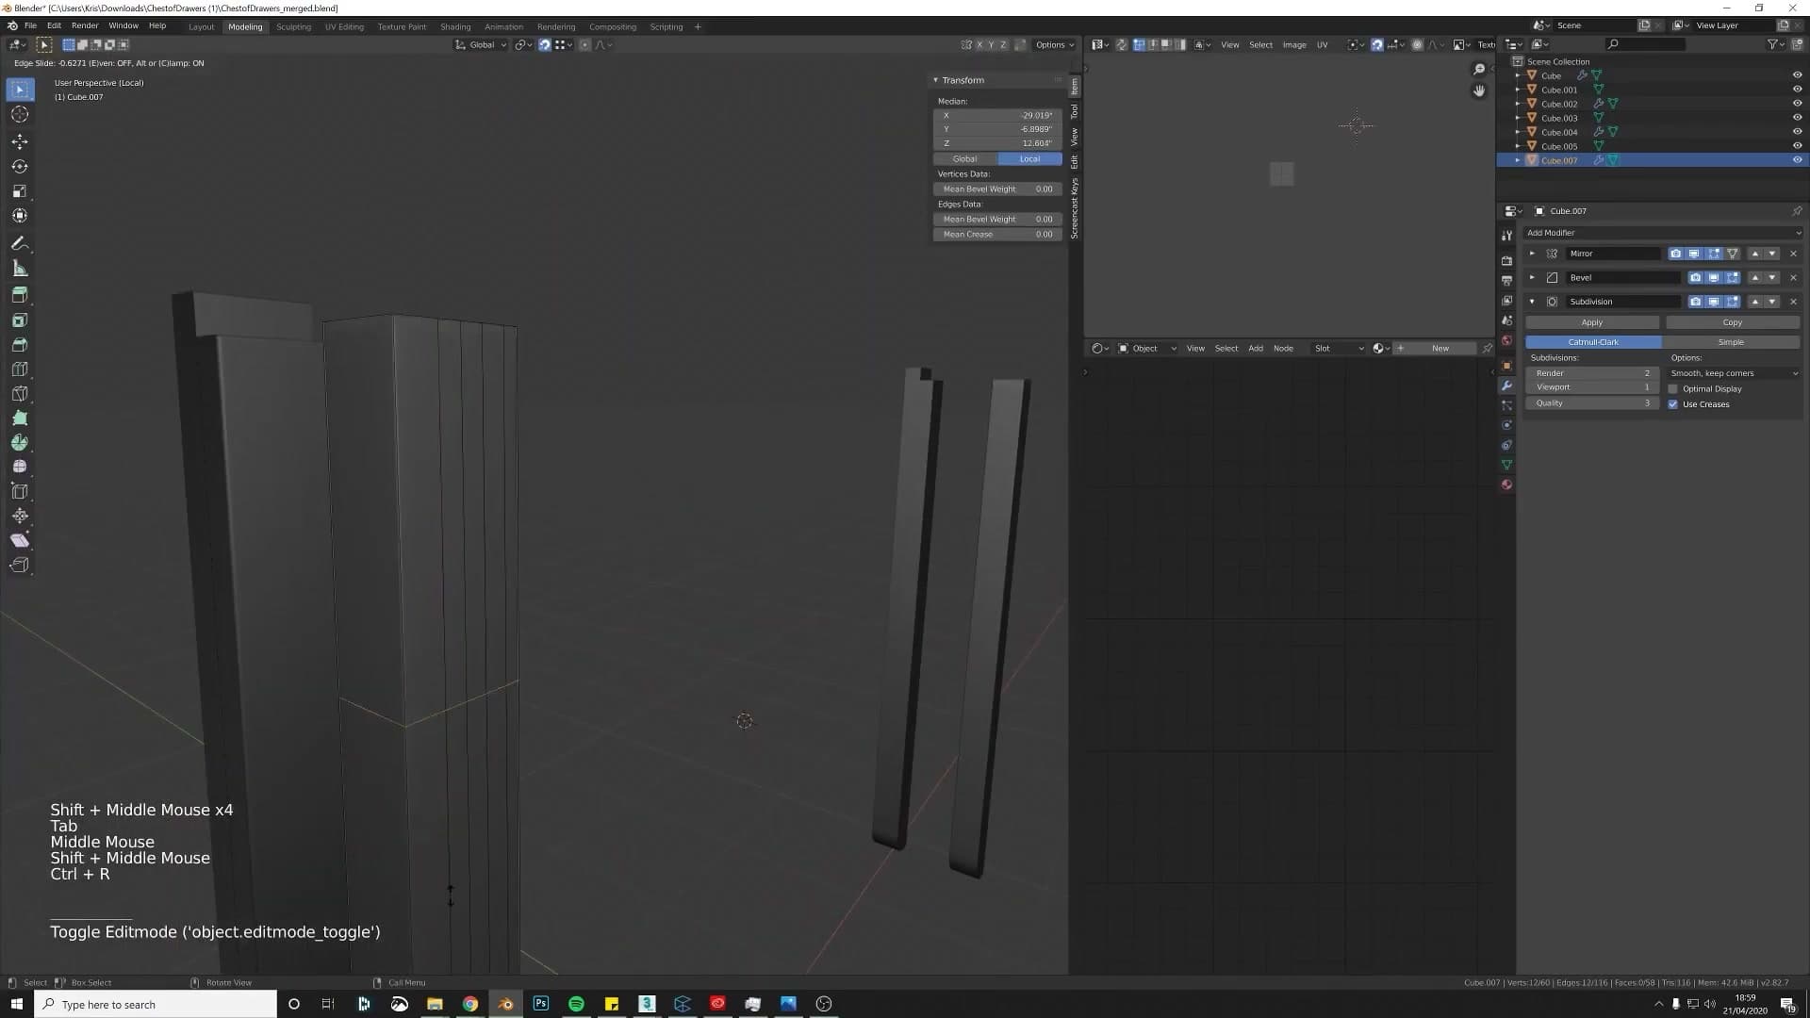Activate the Transform tool
Image resolution: width=1810 pixels, height=1018 pixels.
pyautogui.click(x=20, y=215)
